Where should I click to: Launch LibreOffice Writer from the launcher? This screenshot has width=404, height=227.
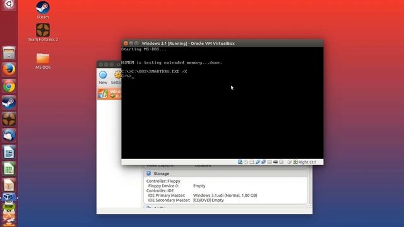point(9,153)
